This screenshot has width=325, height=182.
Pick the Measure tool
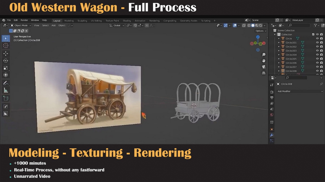coord(6,90)
